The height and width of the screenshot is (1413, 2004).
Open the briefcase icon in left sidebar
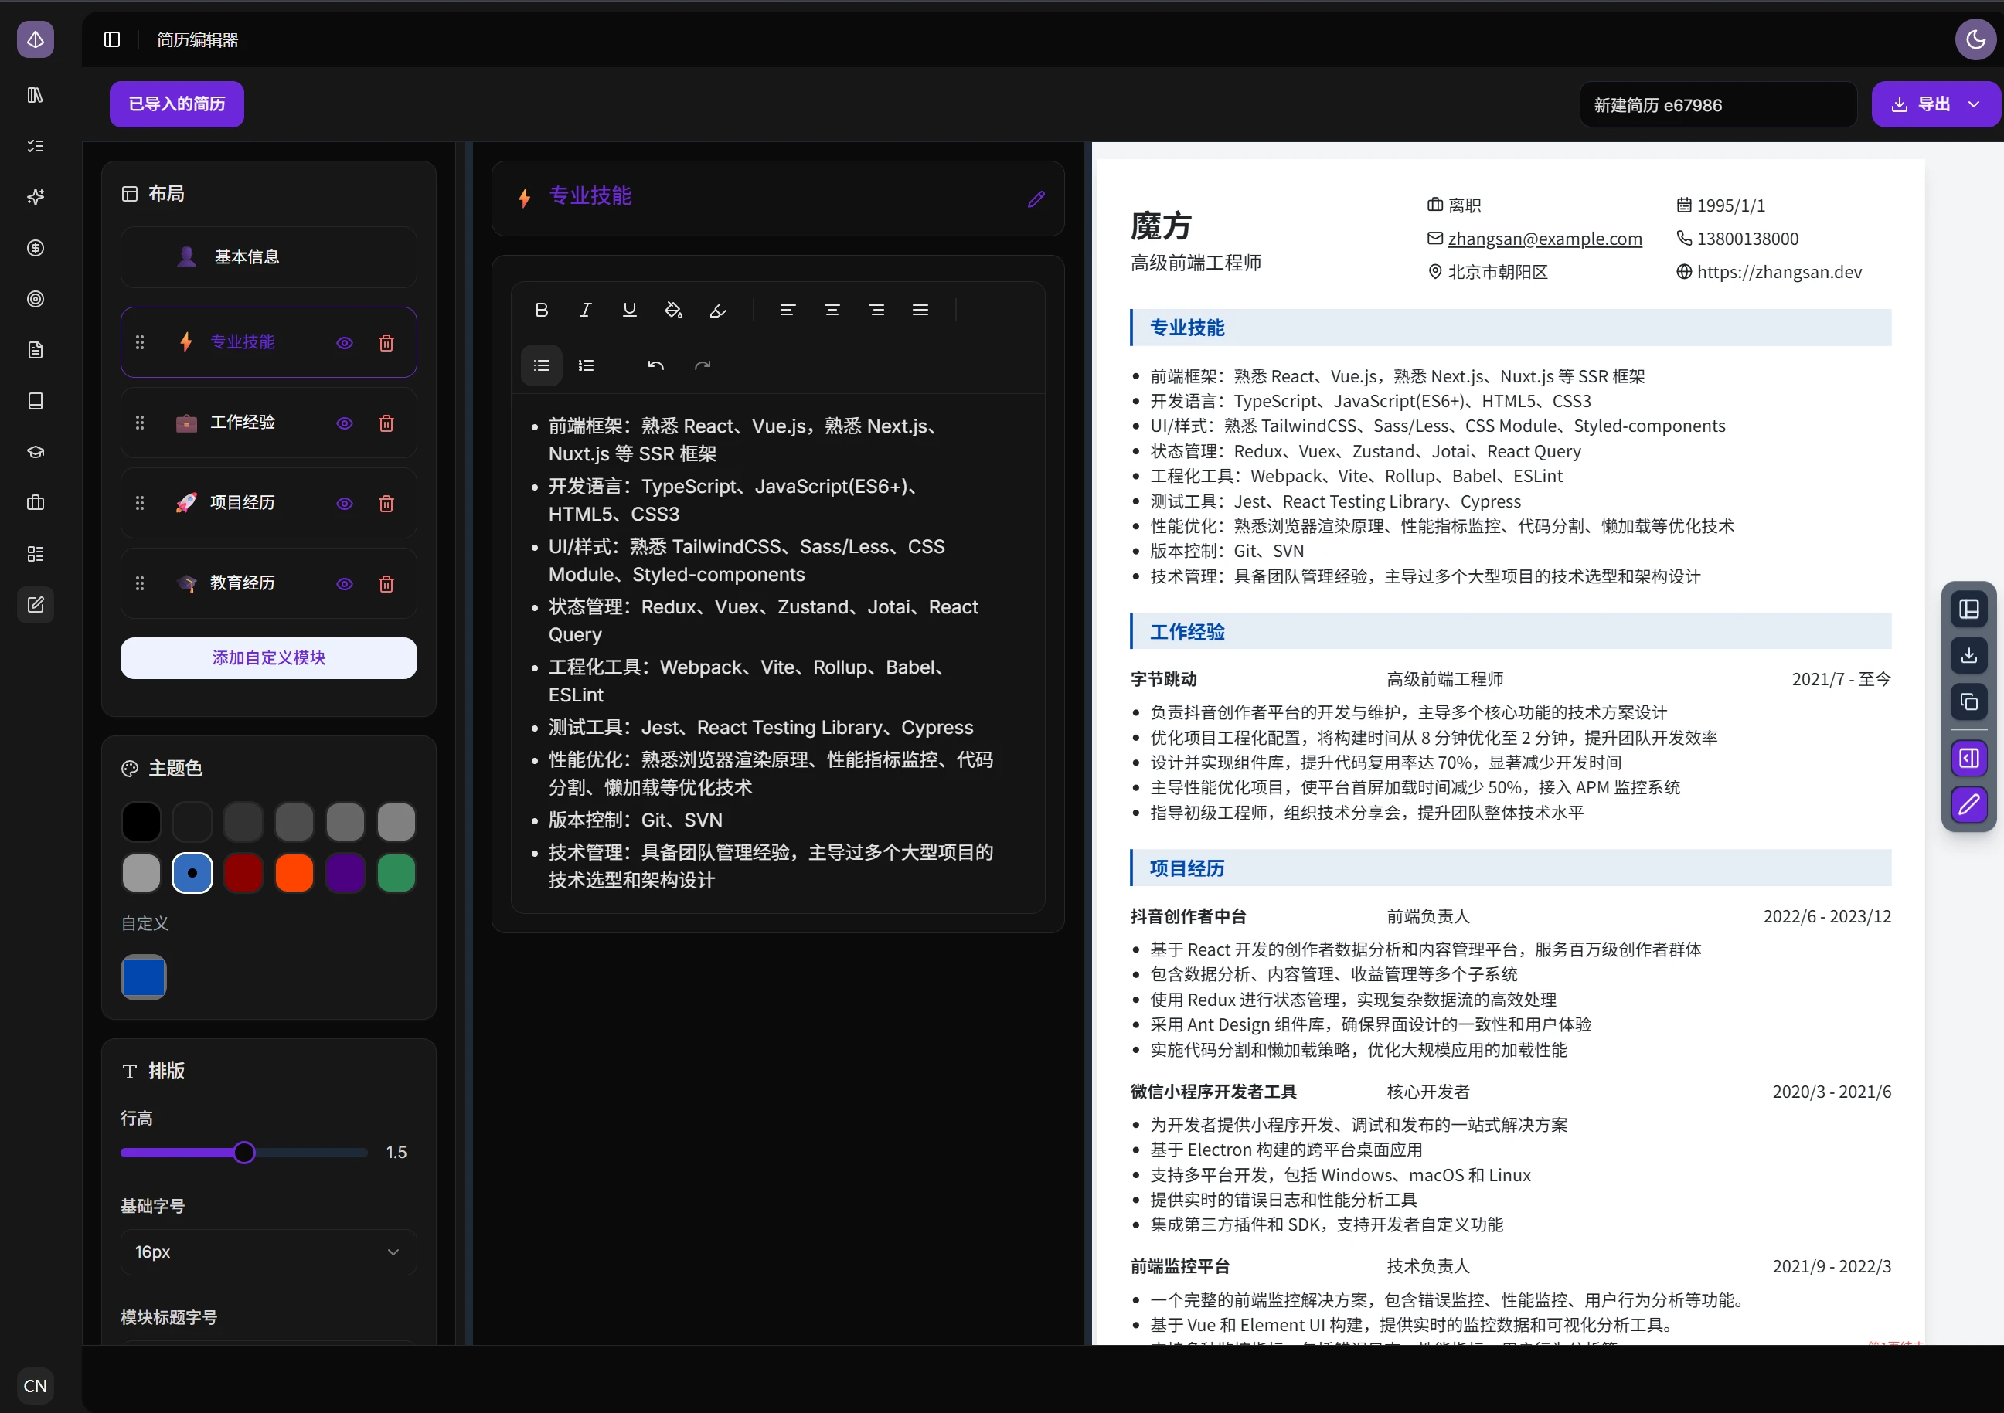36,502
